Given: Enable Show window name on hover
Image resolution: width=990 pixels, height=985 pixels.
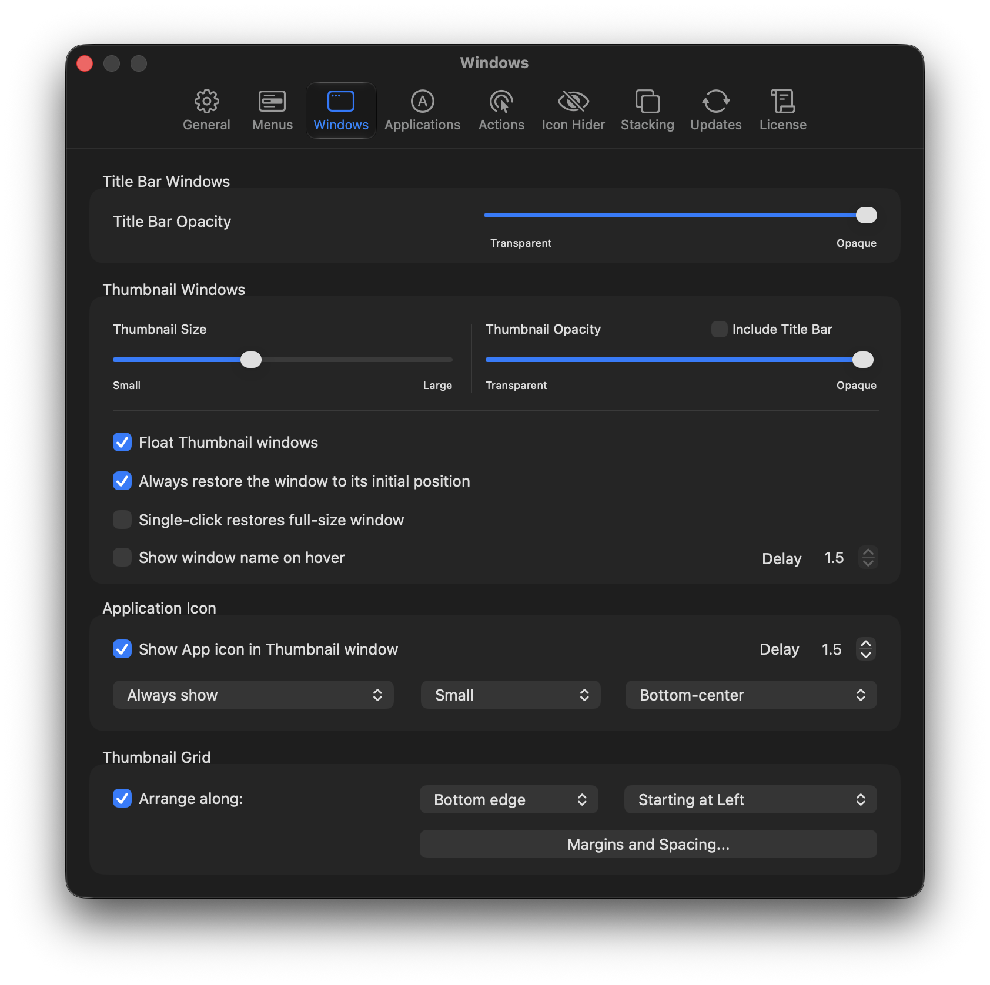Looking at the screenshot, I should tap(122, 557).
